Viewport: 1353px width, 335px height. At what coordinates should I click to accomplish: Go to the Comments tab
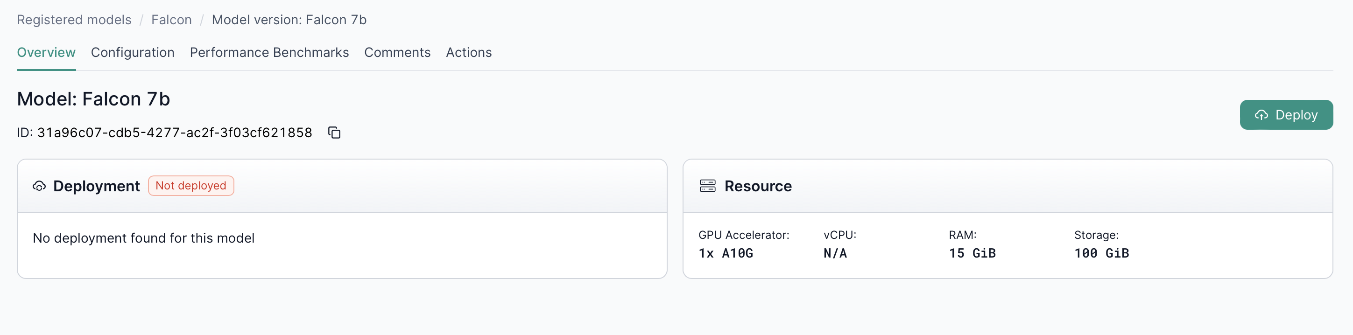[397, 53]
